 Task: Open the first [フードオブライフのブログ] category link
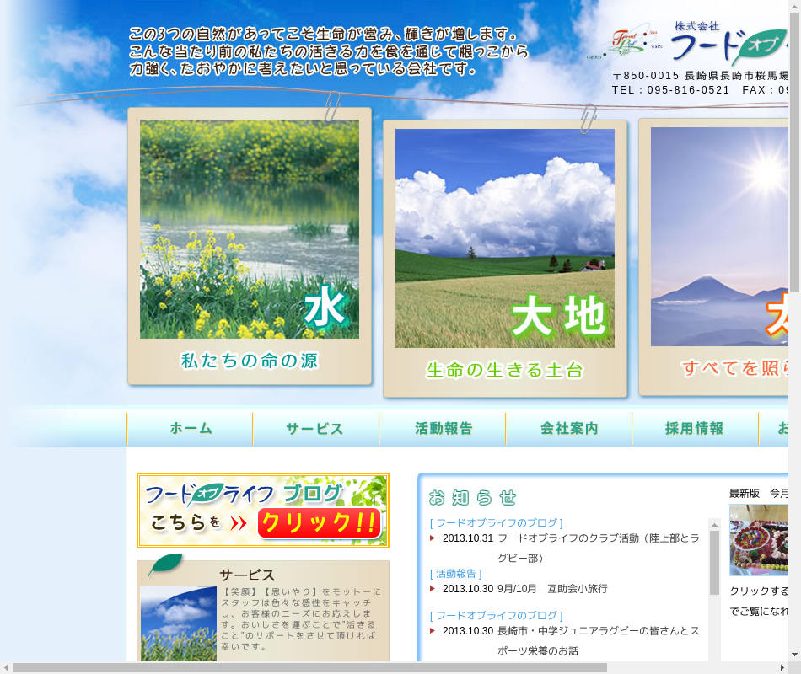tap(496, 522)
